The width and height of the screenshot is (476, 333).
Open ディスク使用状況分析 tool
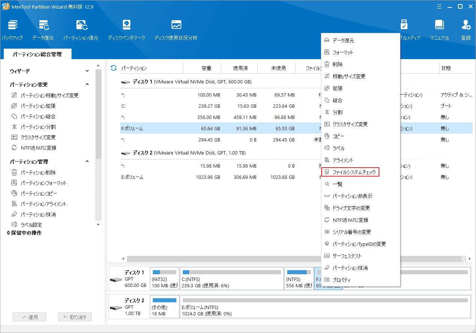pyautogui.click(x=176, y=30)
